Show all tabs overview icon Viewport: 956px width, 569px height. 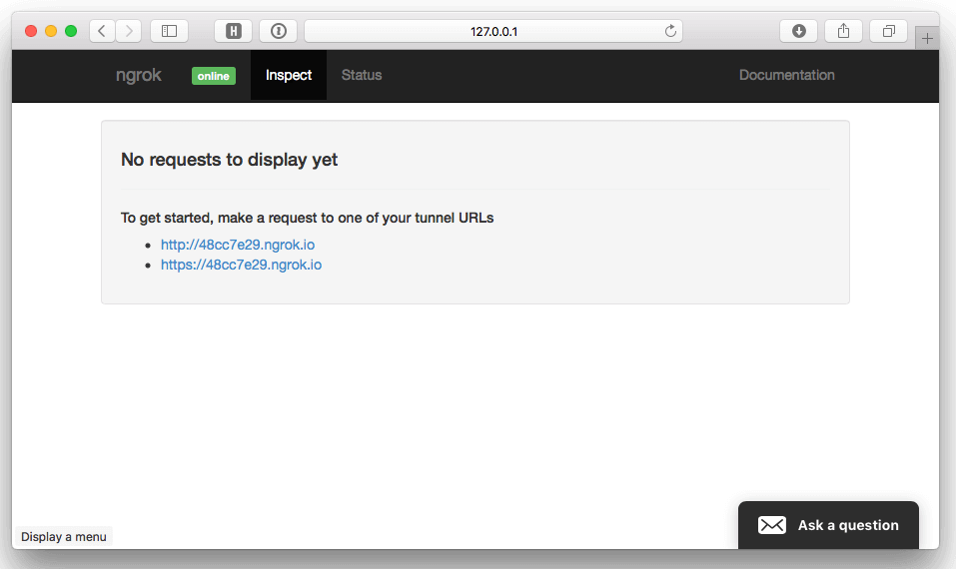click(x=889, y=31)
